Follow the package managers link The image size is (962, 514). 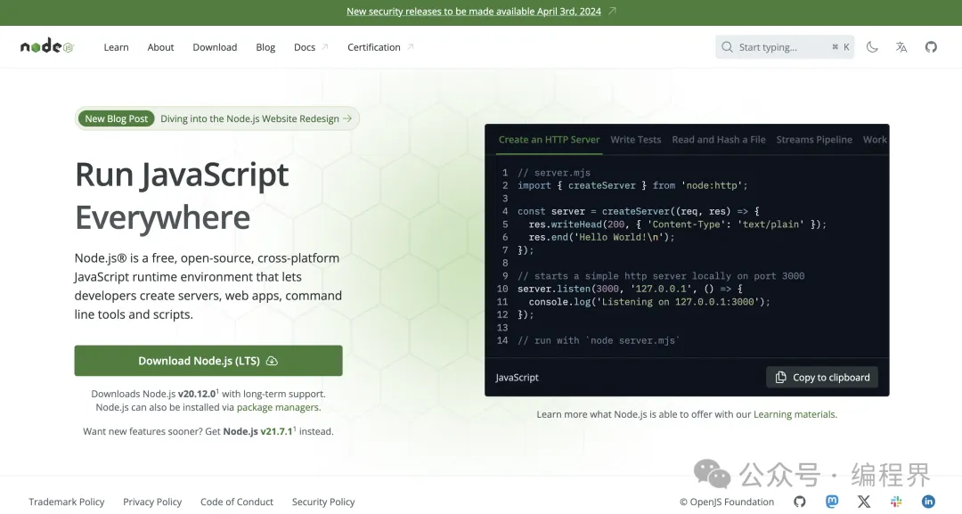click(x=278, y=407)
